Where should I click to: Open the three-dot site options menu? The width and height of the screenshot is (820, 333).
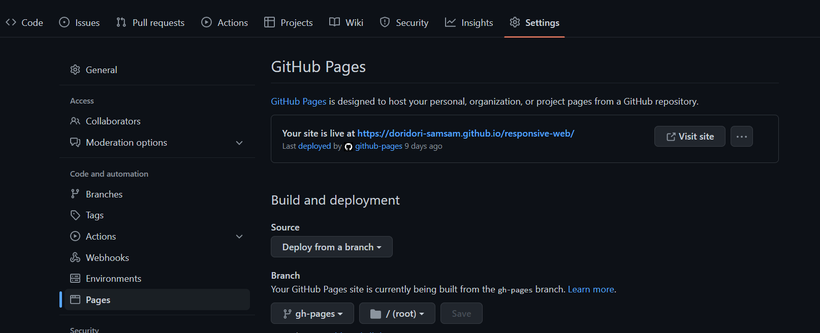coord(742,137)
